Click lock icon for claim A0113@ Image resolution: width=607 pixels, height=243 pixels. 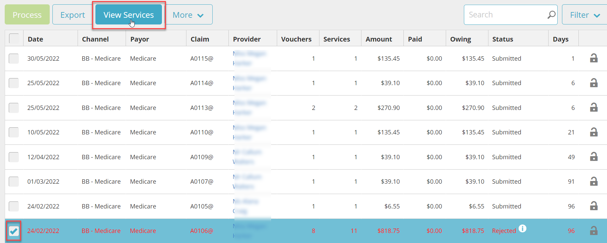coord(594,107)
